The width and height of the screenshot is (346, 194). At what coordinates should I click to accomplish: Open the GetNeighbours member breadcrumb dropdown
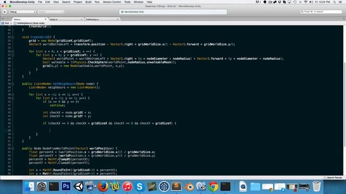29,23
